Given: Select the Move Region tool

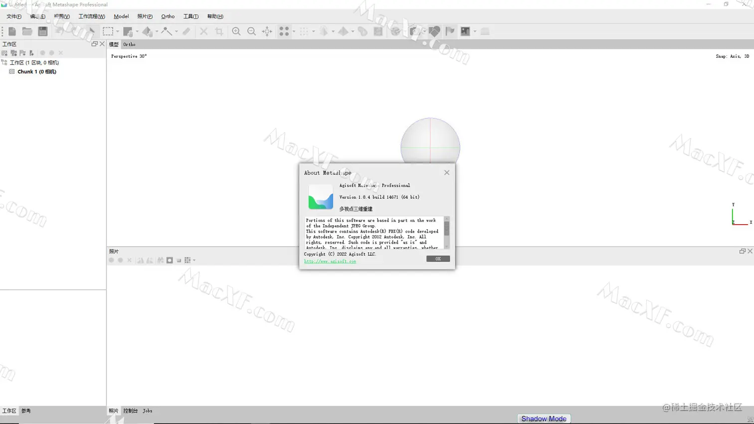Looking at the screenshot, I should click(x=128, y=32).
